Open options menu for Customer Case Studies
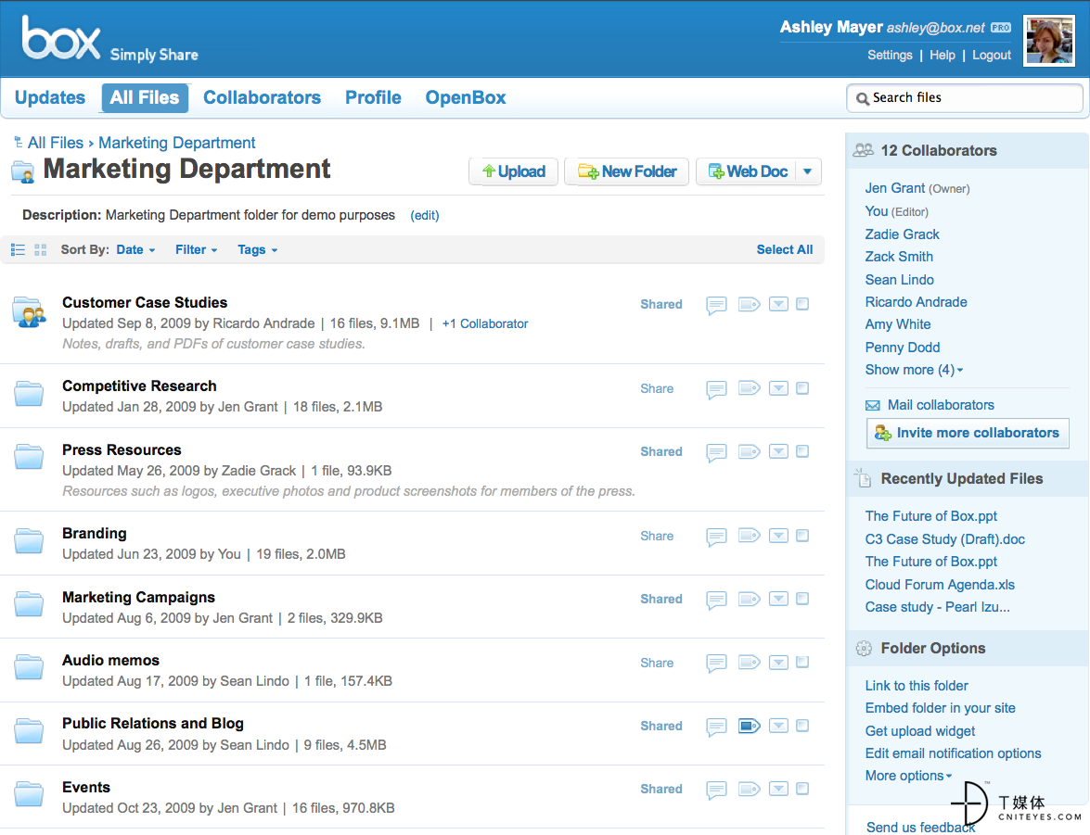This screenshot has width=1090, height=835. pyautogui.click(x=778, y=304)
